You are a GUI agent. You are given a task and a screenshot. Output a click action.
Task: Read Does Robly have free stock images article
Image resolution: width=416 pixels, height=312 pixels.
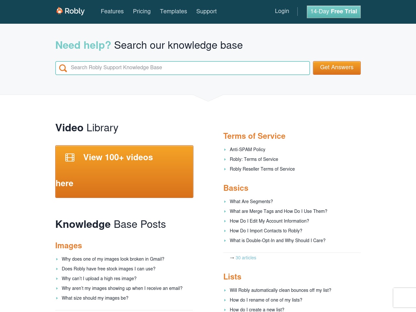(109, 269)
